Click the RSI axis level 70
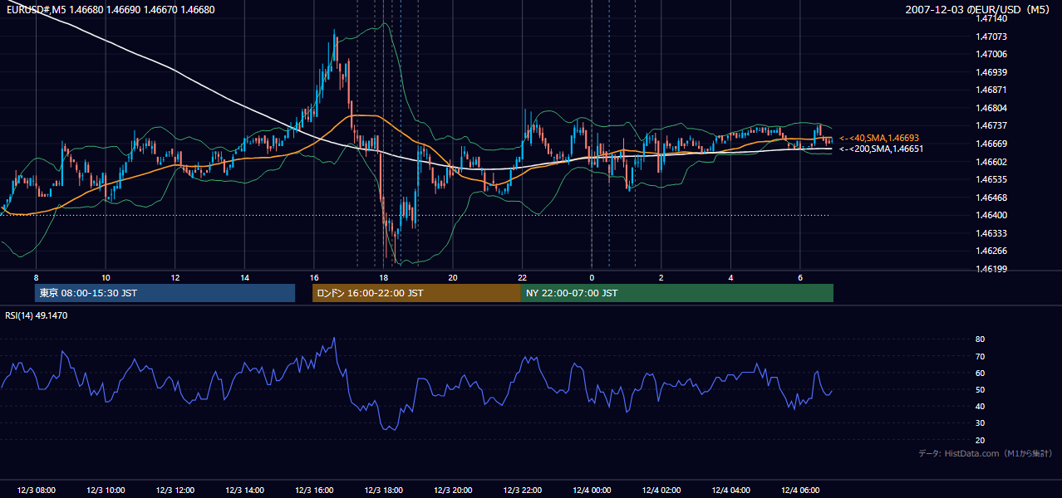The height and width of the screenshot is (498, 1062). click(x=981, y=356)
